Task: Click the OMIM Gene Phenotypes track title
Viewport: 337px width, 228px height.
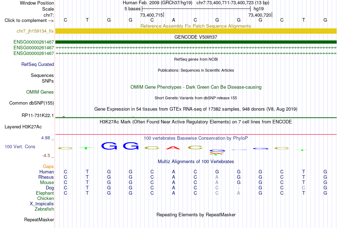Action: [x=196, y=87]
